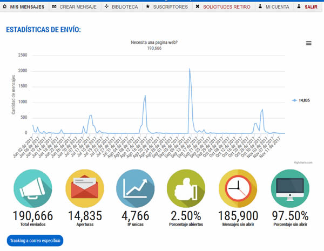Click the late-October peak on the chart
Image resolution: width=324 pixels, height=251 pixels.
(262, 110)
